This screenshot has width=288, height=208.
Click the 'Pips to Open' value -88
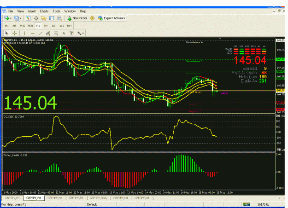[264, 73]
